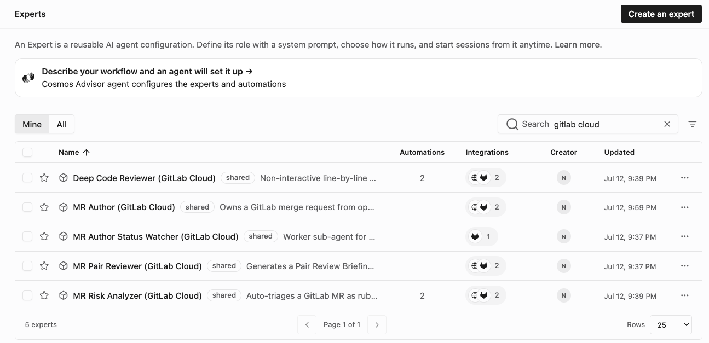Screen dimensions: 709x343
Task: Open MR Pair Reviewer (GitLab Cloud) expert
Action: tap(137, 266)
